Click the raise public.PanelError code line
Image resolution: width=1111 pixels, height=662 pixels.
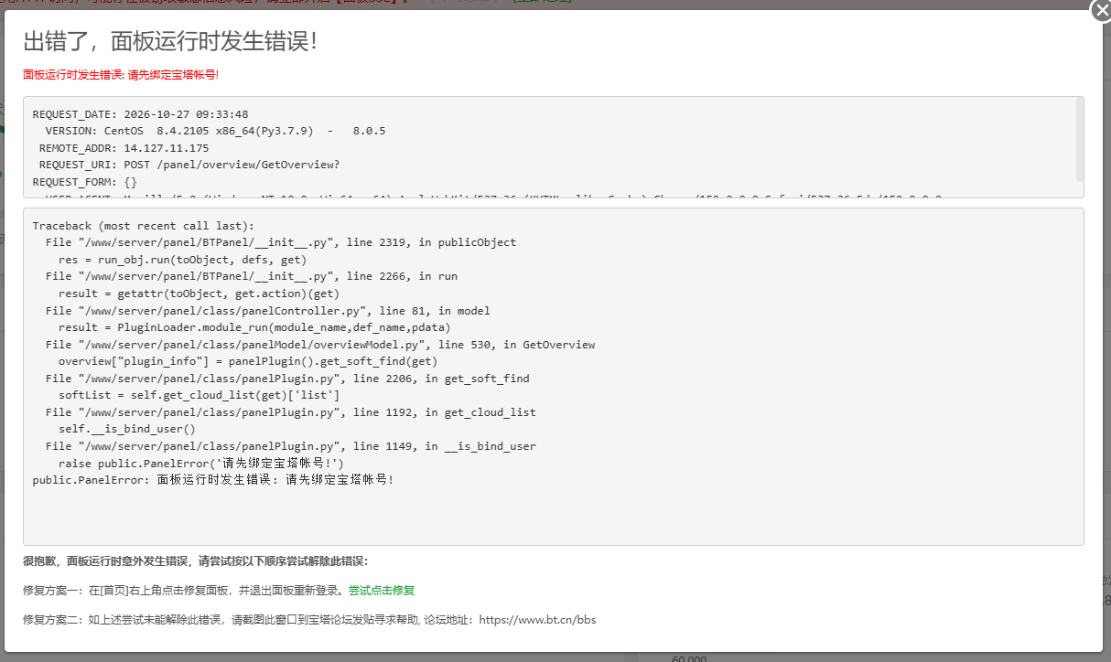click(201, 464)
